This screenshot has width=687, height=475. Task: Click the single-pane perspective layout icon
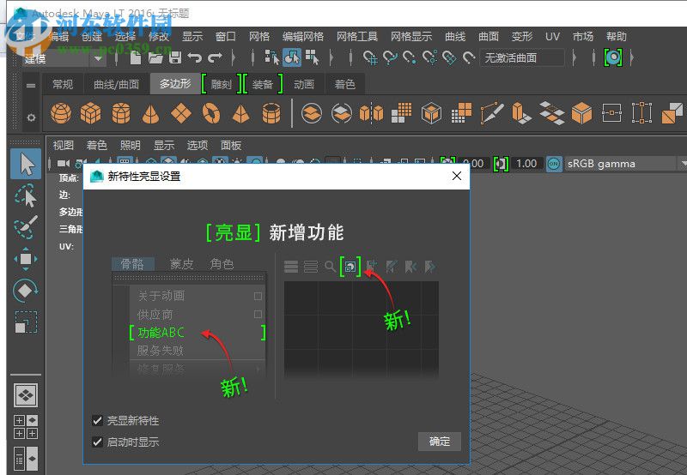(x=27, y=395)
